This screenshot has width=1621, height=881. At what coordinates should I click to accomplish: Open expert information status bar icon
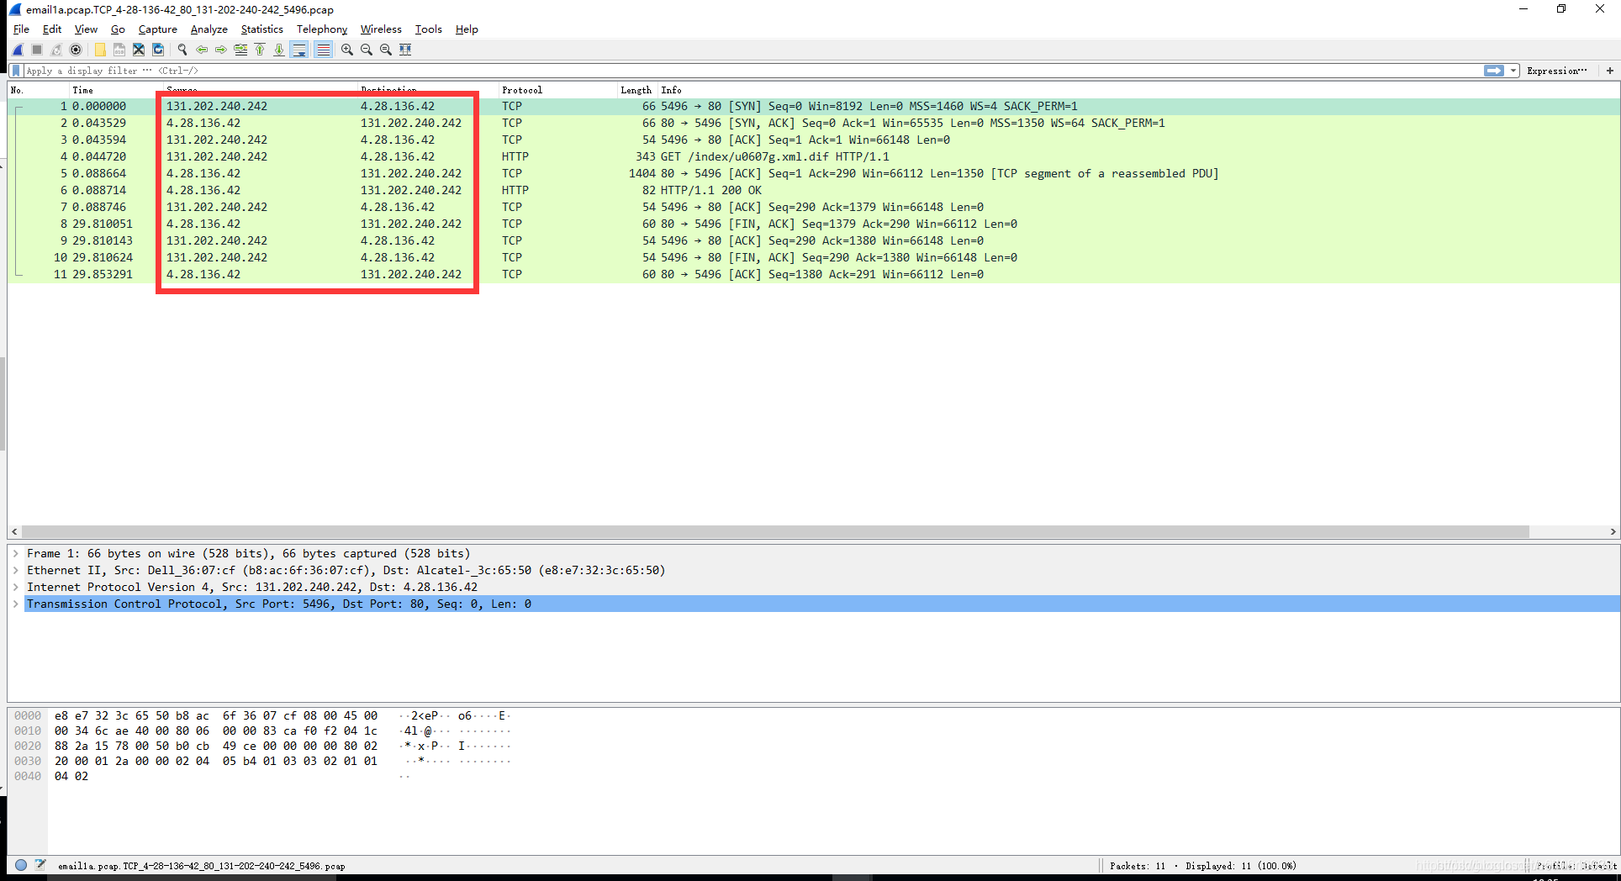coord(21,865)
